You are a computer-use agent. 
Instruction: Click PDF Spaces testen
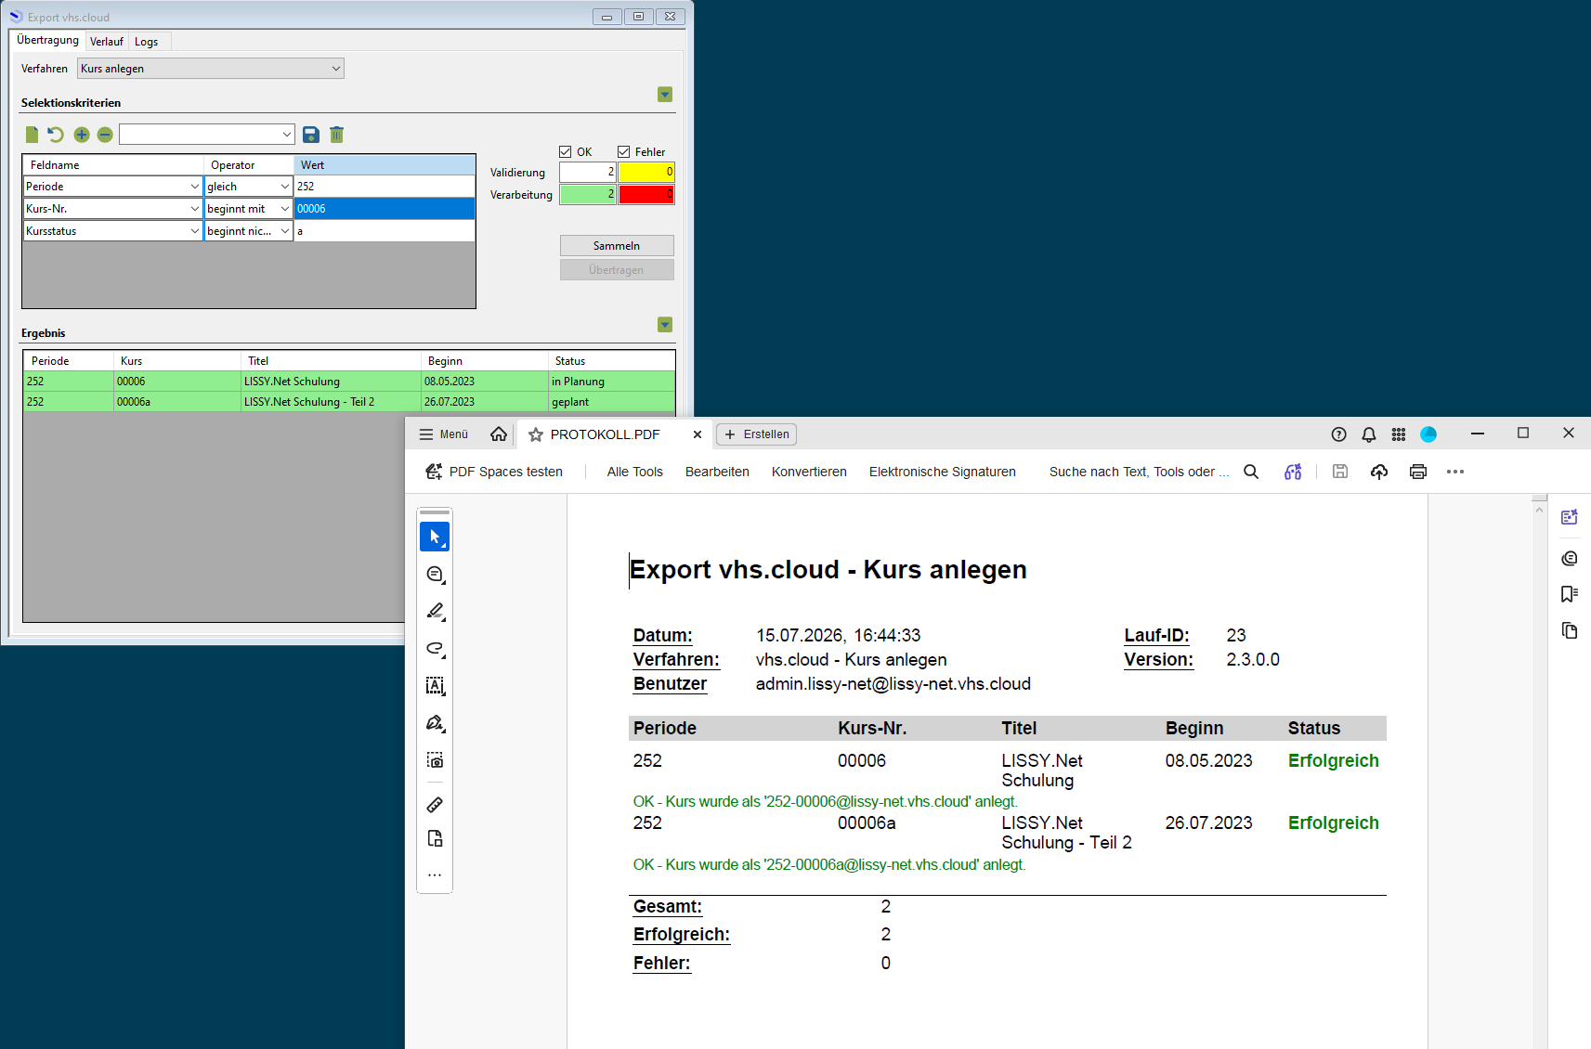coord(494,472)
